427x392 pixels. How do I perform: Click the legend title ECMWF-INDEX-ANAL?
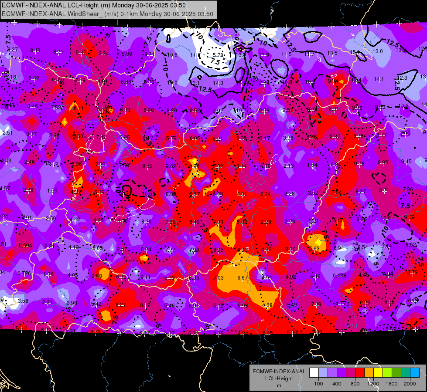pyautogui.click(x=279, y=372)
